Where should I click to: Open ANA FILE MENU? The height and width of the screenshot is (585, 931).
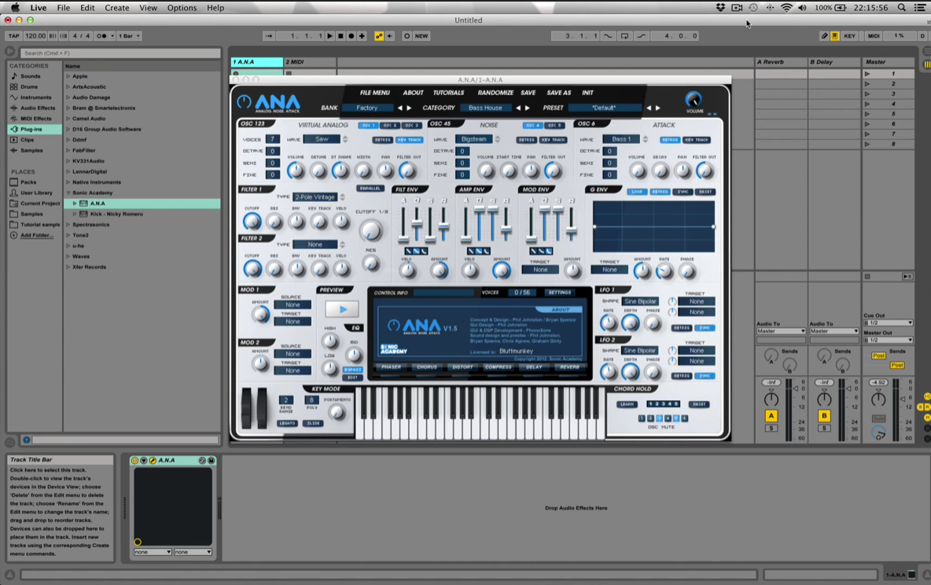pyautogui.click(x=374, y=93)
